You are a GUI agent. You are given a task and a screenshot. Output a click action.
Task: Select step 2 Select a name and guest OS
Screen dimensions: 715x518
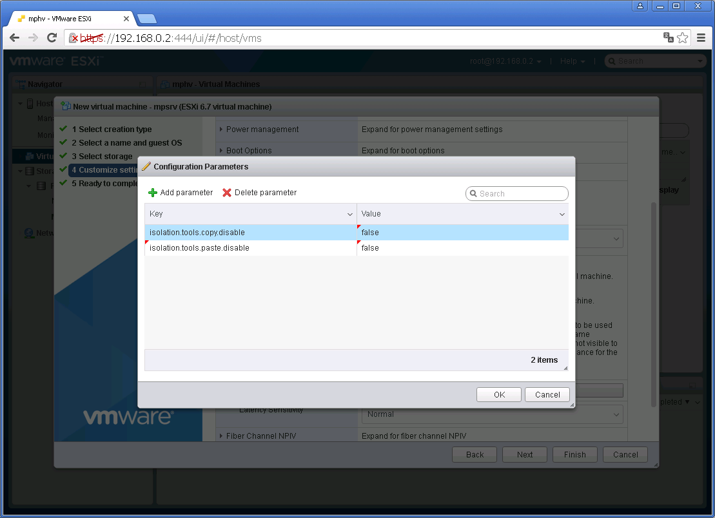pos(127,142)
